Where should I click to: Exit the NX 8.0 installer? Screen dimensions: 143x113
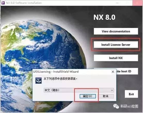pyautogui.click(x=131, y=94)
